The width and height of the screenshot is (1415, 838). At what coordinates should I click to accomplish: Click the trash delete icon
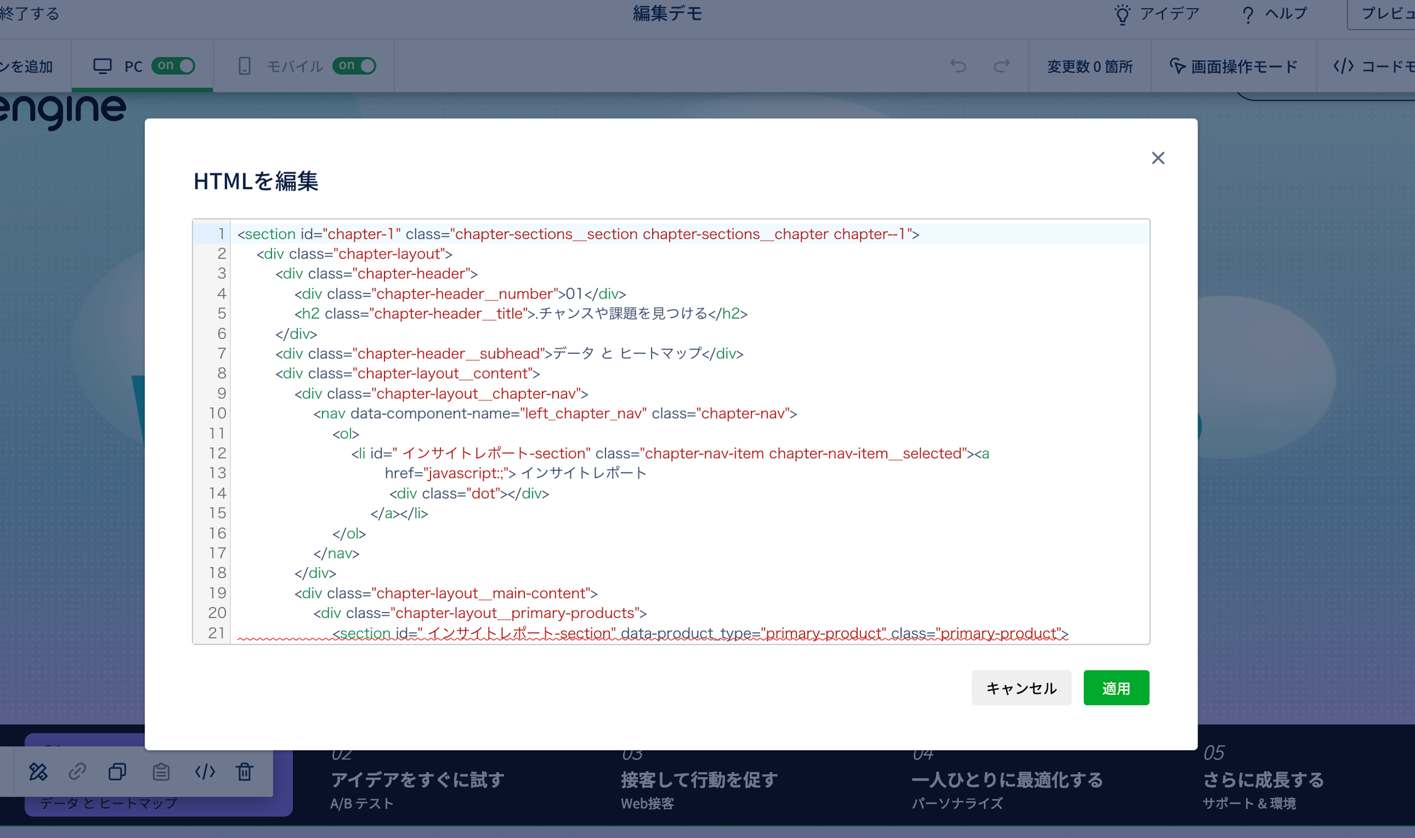tap(244, 772)
